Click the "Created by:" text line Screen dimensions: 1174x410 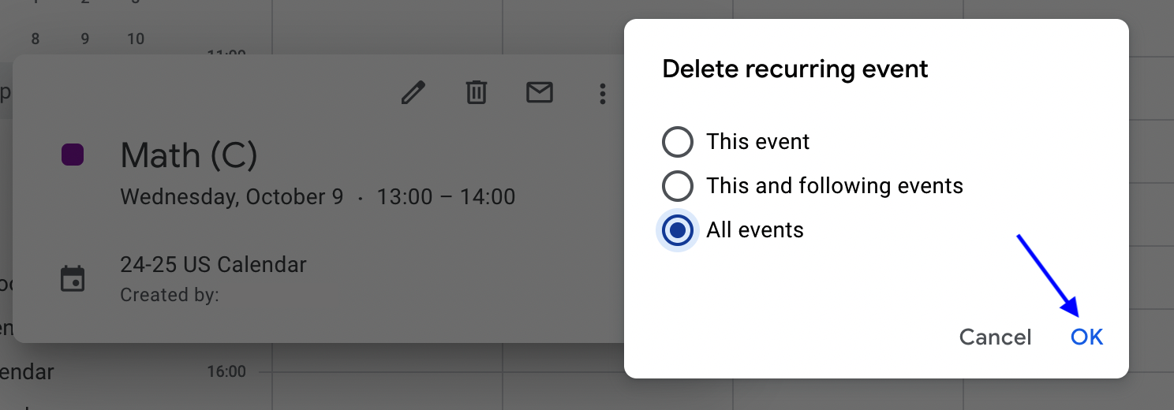tap(170, 296)
